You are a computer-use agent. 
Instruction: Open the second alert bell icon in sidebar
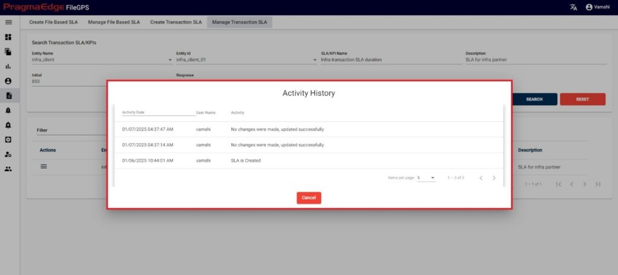[x=8, y=125]
